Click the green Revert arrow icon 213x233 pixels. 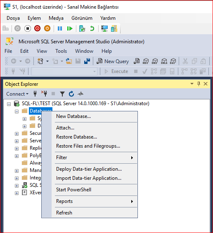point(92,28)
